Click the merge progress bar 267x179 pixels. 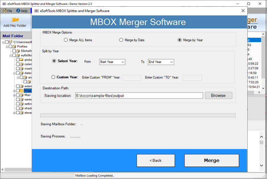138,115
